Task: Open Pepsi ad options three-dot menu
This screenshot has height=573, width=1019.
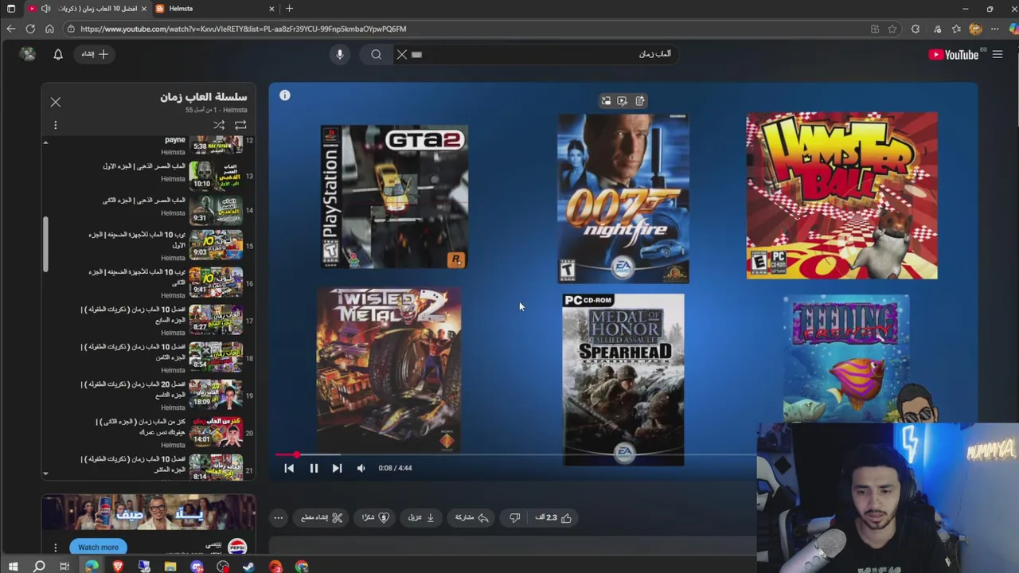Action: coord(56,547)
